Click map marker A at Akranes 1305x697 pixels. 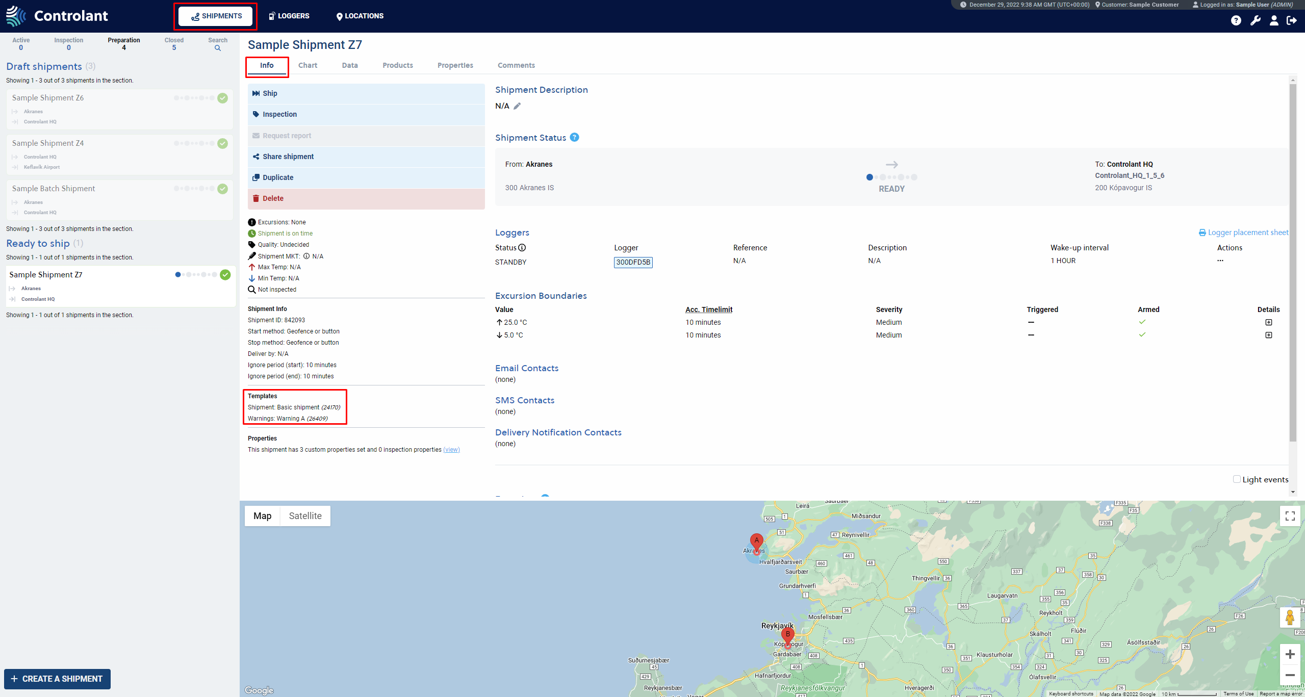[x=757, y=543]
